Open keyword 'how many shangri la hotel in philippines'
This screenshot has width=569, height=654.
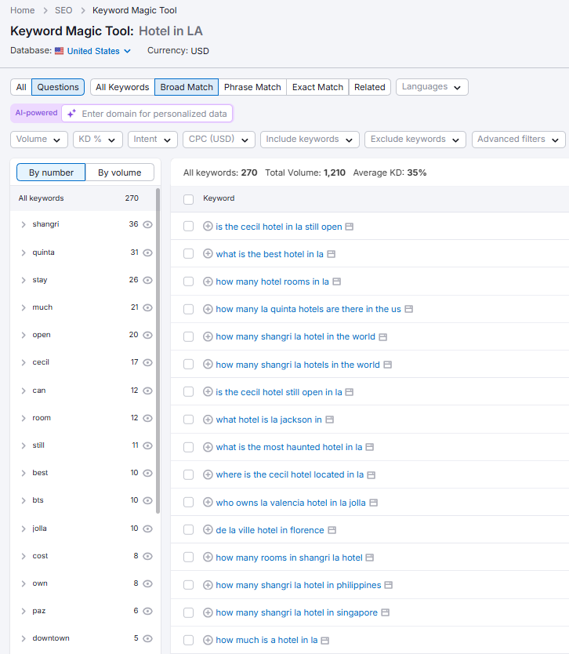299,585
